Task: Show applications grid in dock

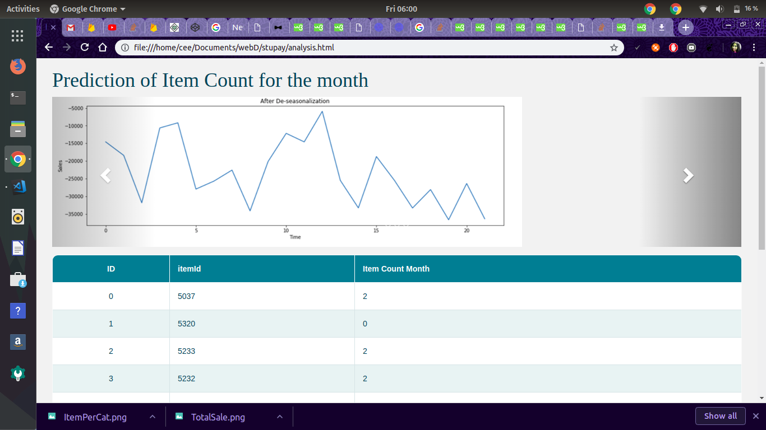Action: click(x=18, y=36)
